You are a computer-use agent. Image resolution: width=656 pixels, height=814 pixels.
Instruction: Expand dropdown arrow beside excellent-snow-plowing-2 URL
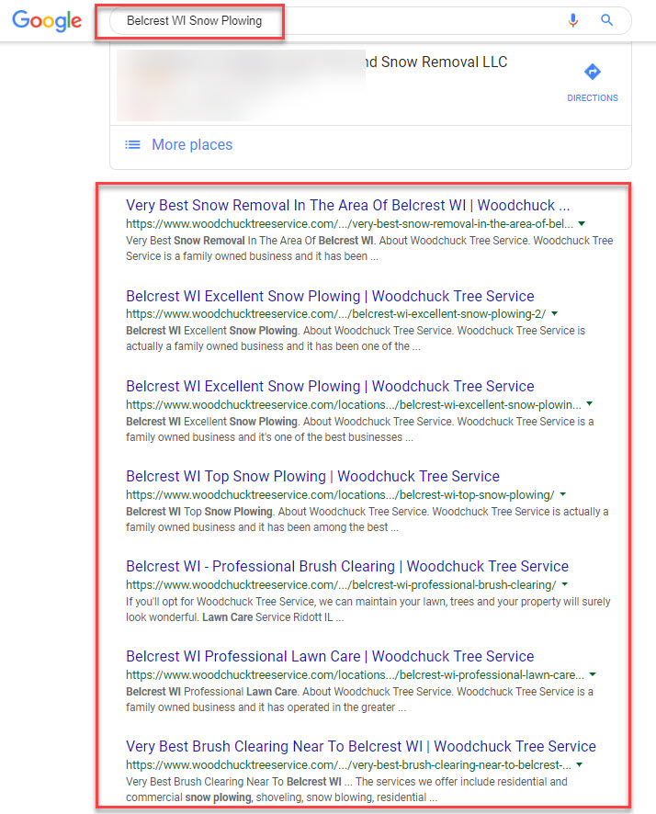pos(554,313)
